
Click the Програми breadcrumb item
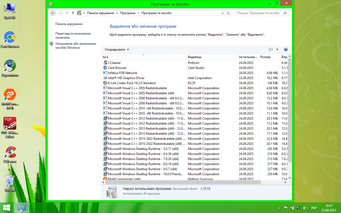coord(128,13)
